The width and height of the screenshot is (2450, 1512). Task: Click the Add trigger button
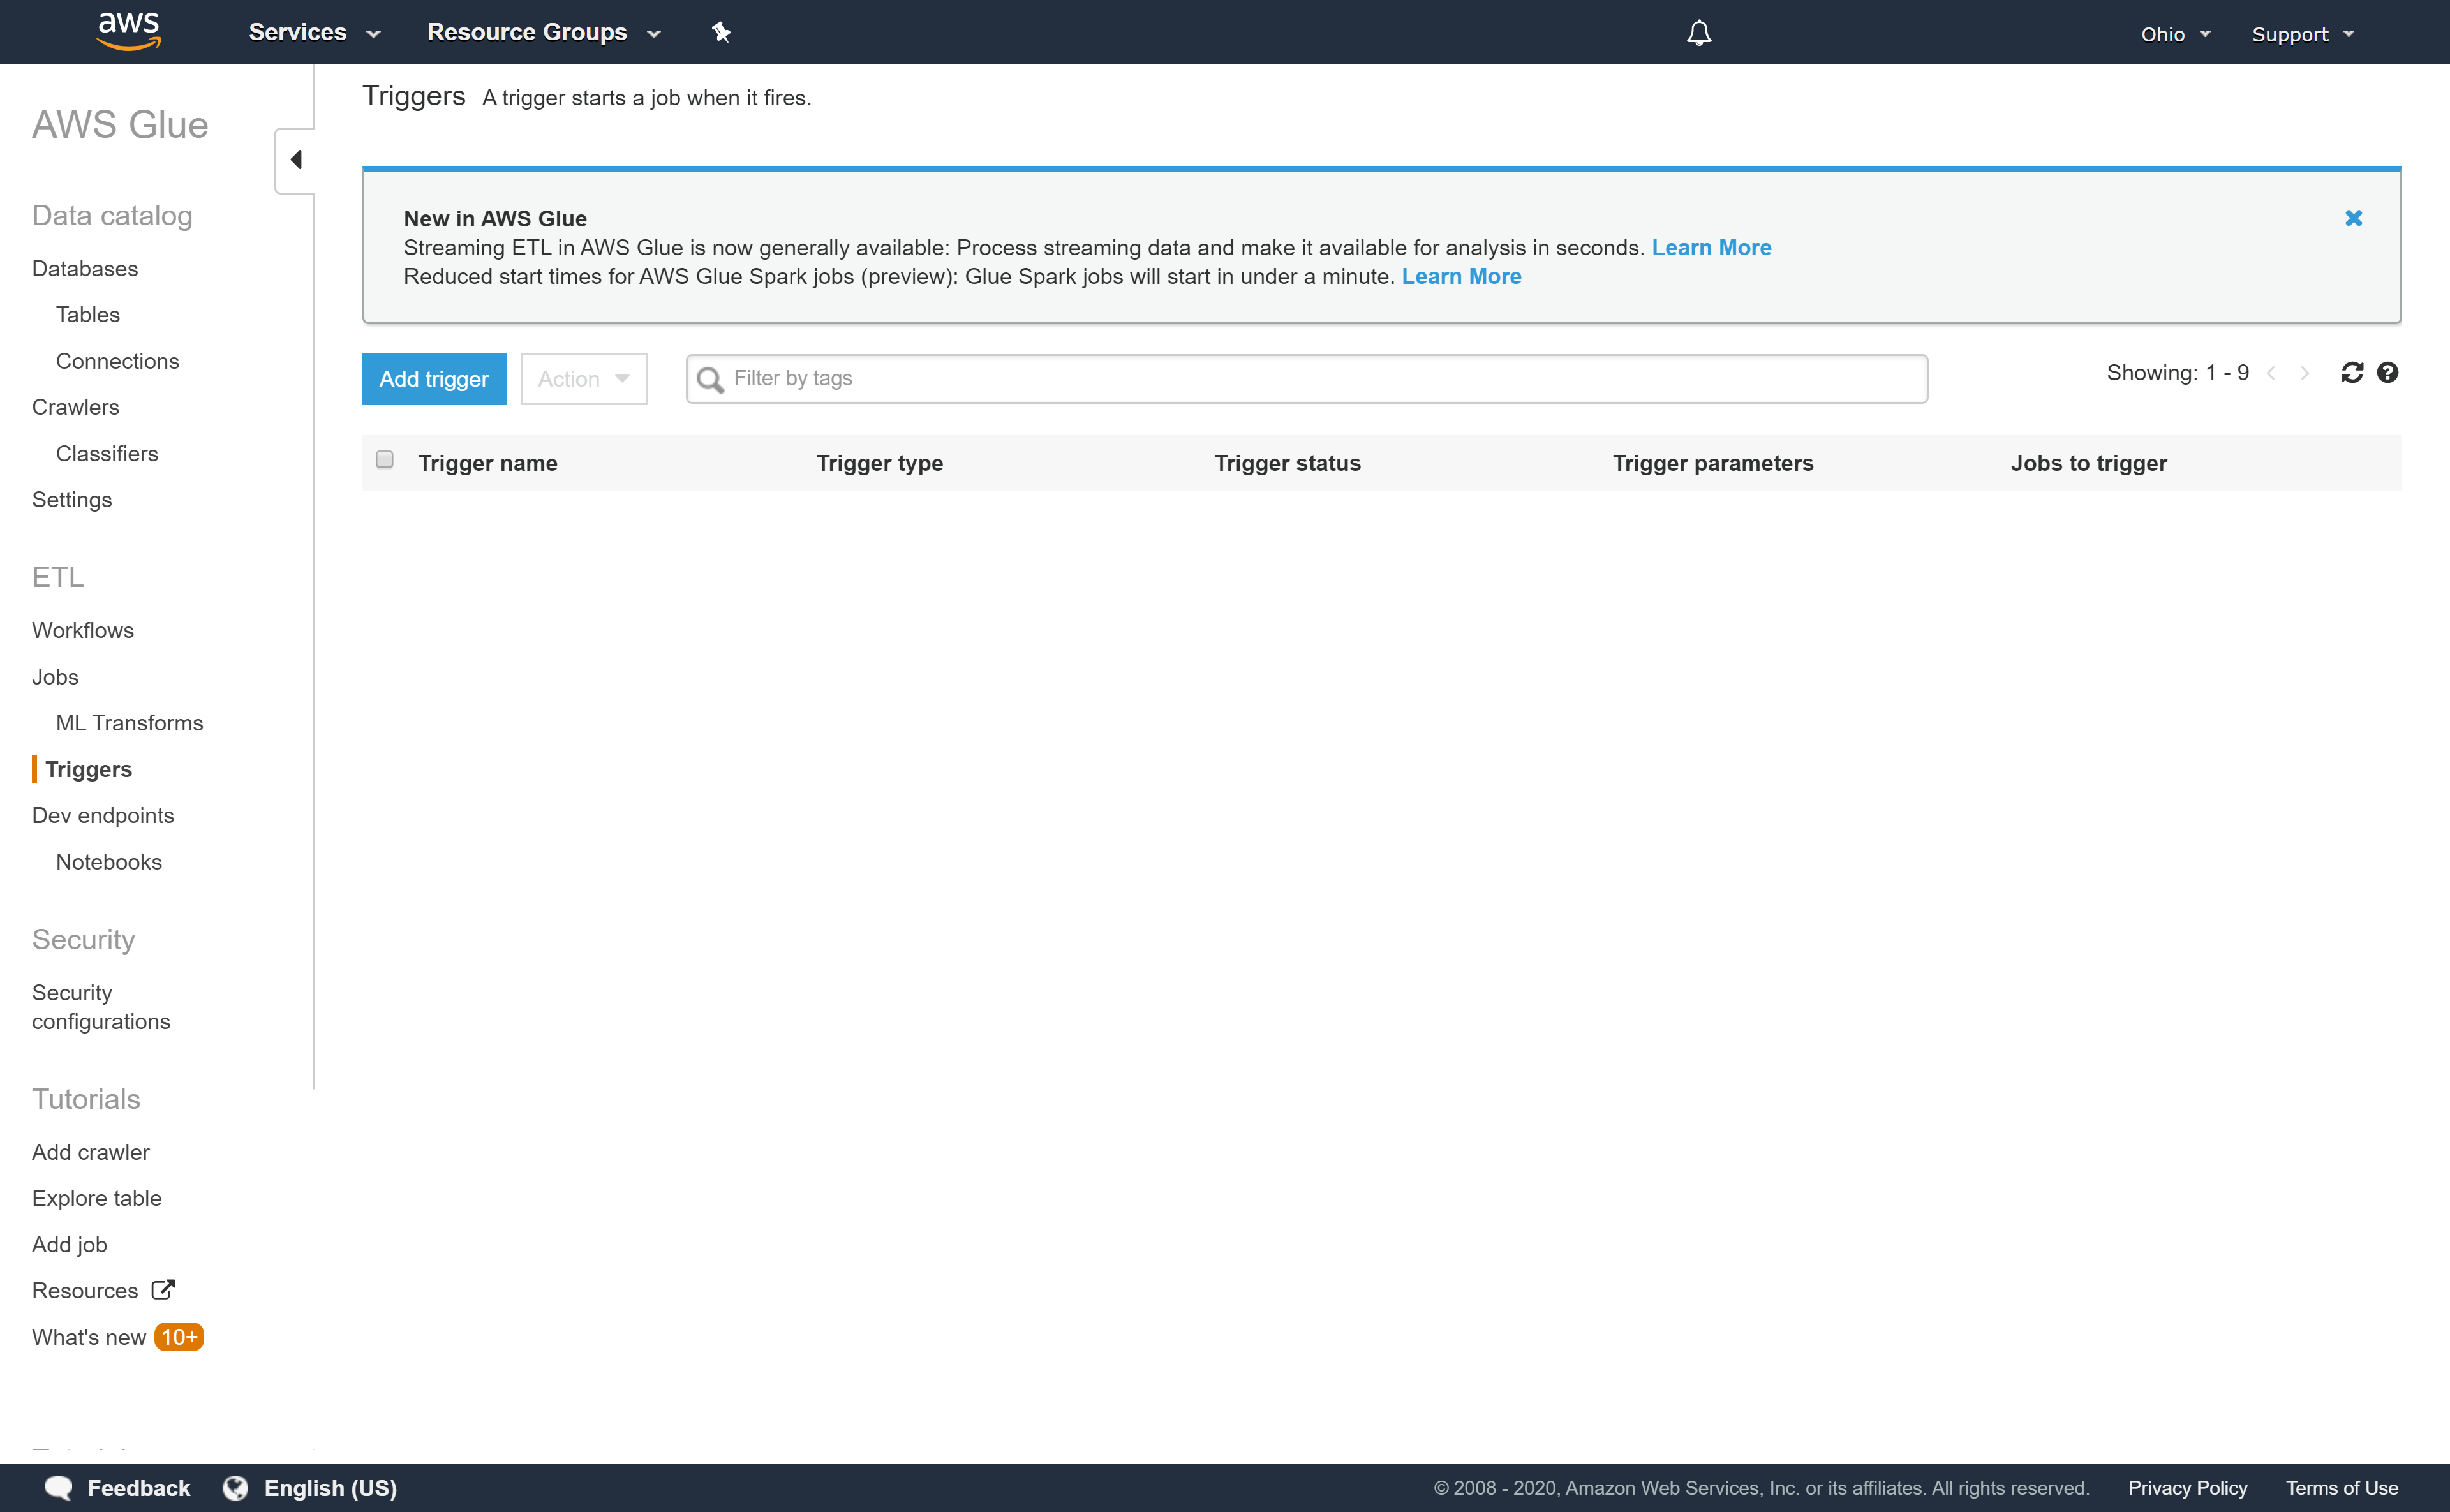[433, 379]
